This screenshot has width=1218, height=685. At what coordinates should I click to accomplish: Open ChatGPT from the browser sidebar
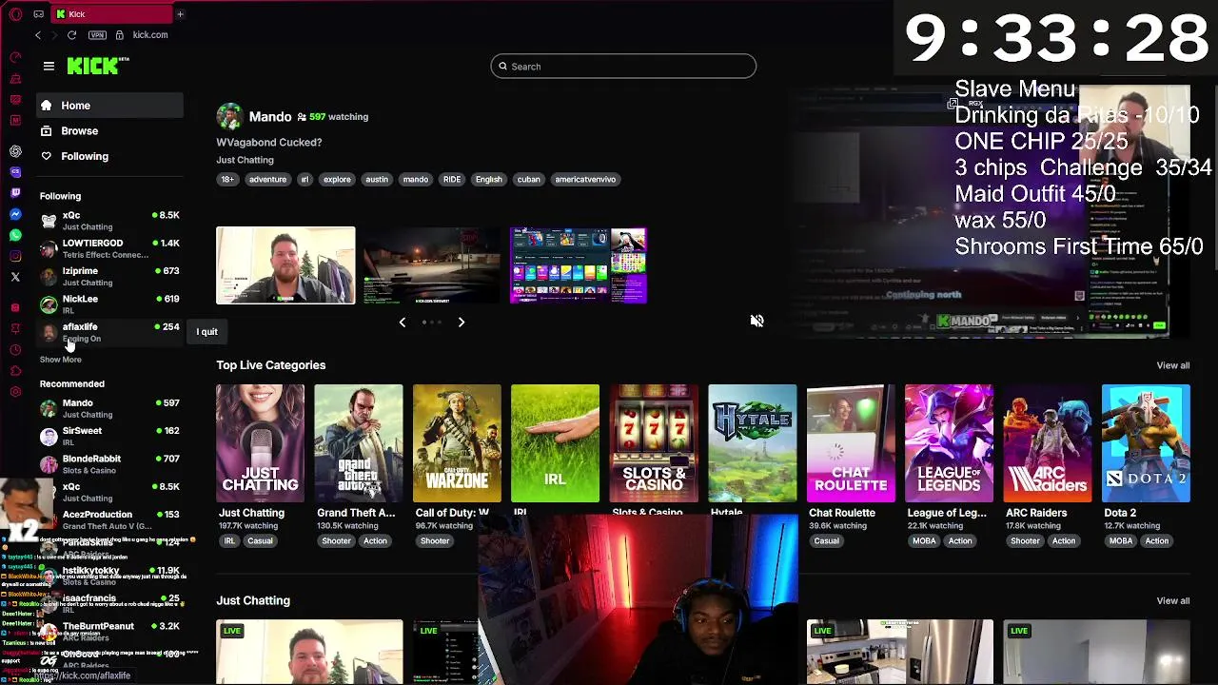[x=15, y=151]
